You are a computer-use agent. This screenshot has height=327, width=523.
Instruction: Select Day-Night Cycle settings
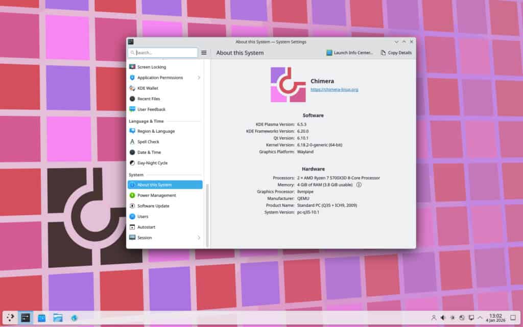152,163
